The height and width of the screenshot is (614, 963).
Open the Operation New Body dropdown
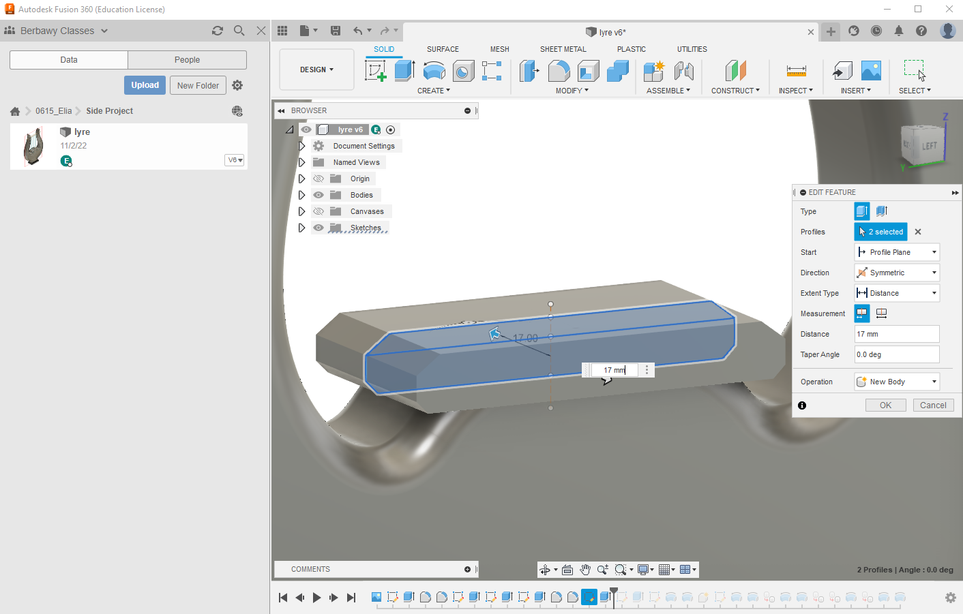click(897, 382)
